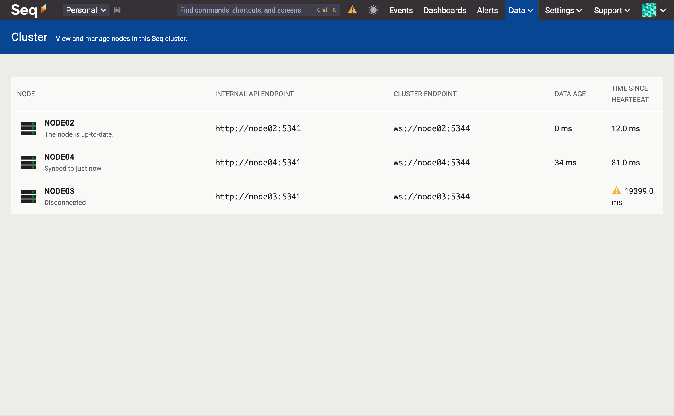Focus the Find commands search field
The image size is (674, 416).
(259, 10)
